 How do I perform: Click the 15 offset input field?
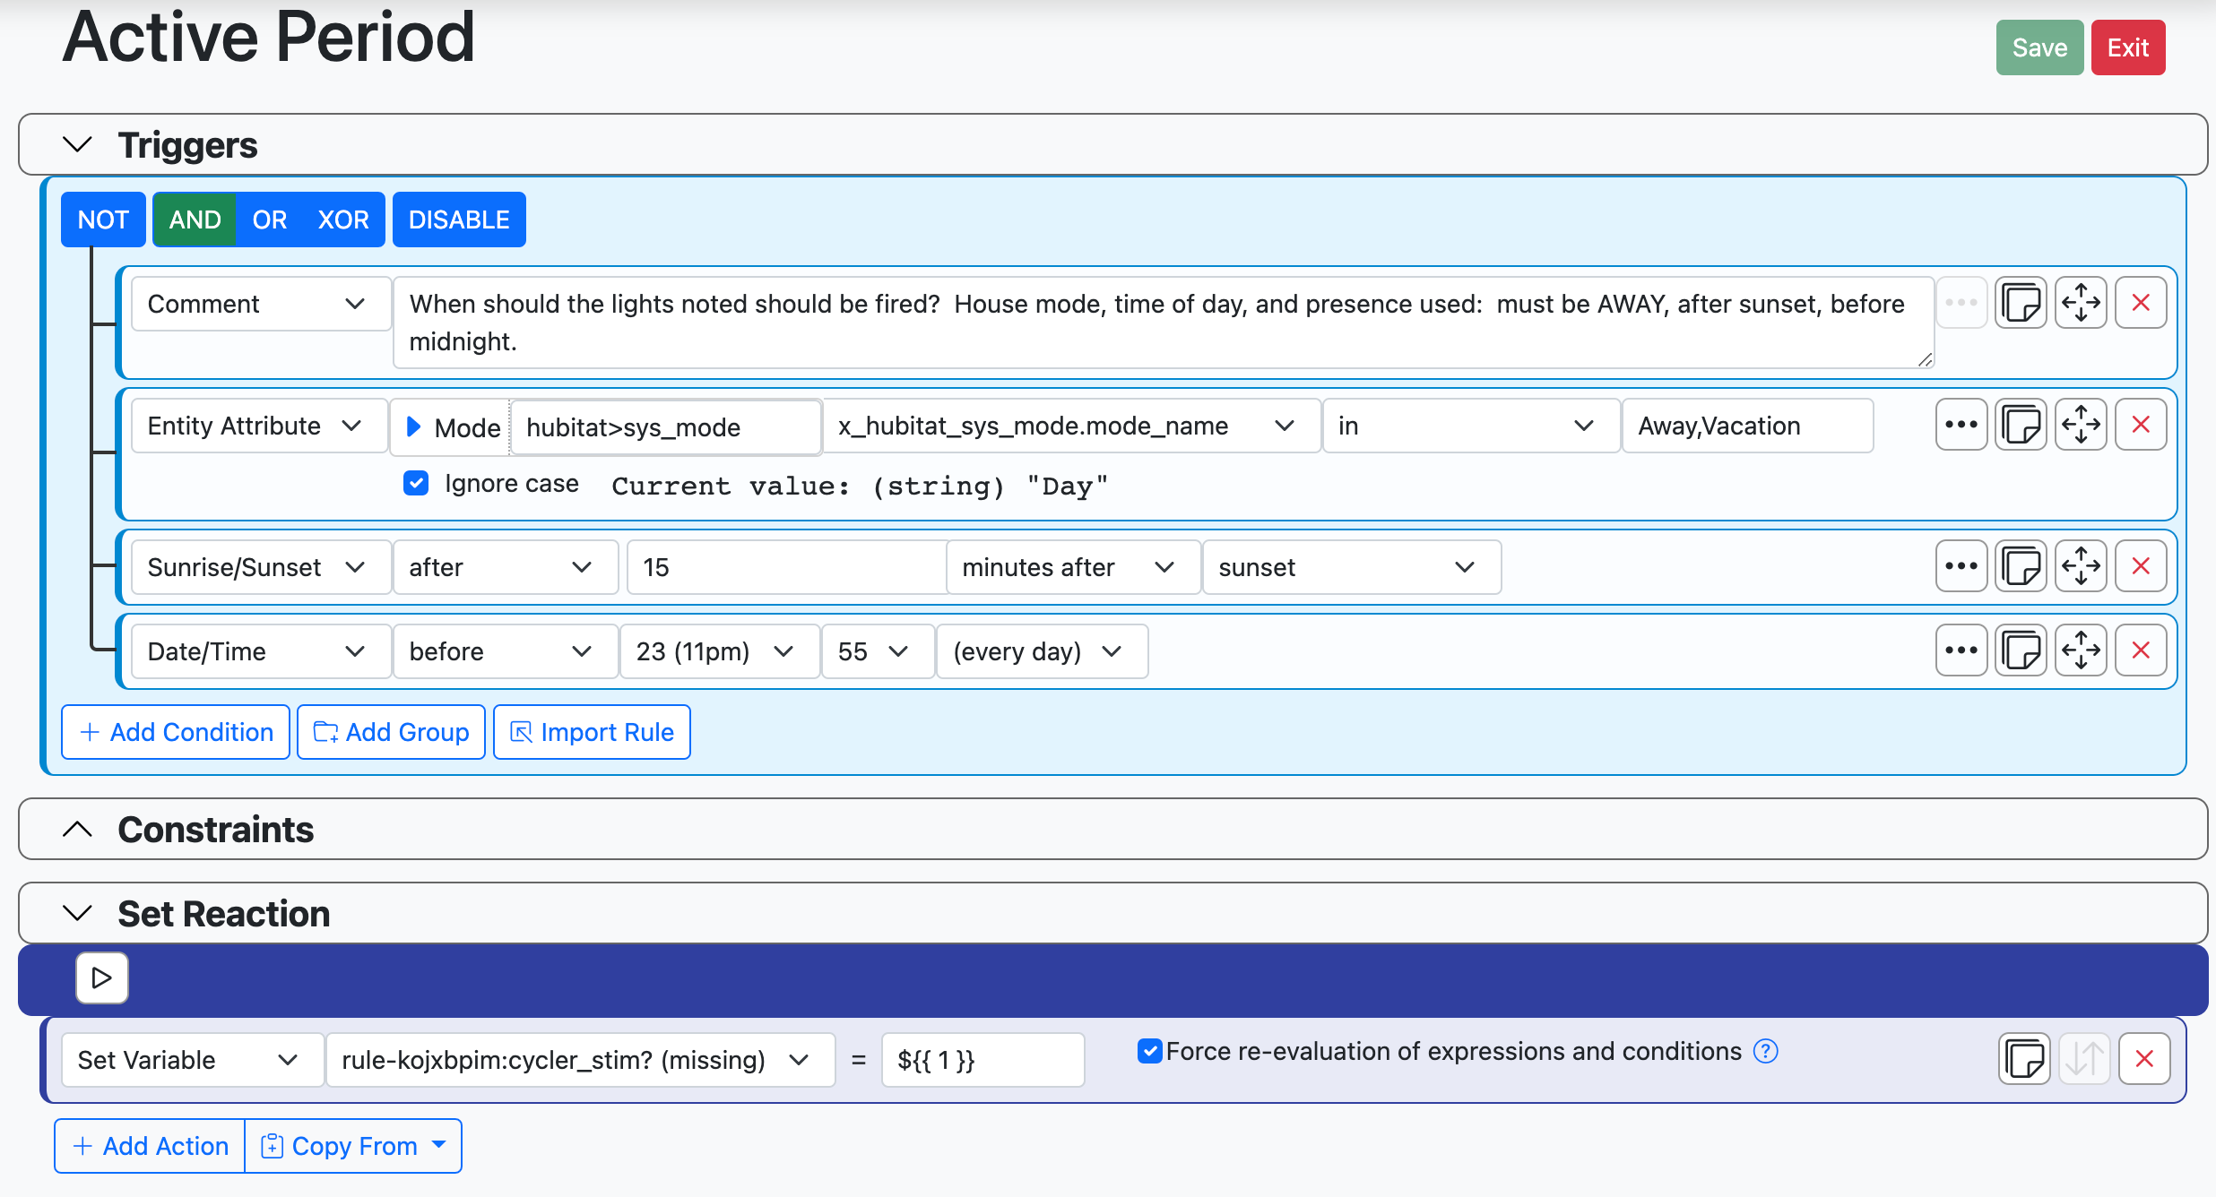[x=786, y=567]
